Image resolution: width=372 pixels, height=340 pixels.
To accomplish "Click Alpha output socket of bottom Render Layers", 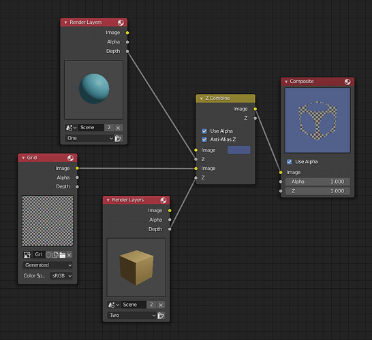I will (x=170, y=220).
